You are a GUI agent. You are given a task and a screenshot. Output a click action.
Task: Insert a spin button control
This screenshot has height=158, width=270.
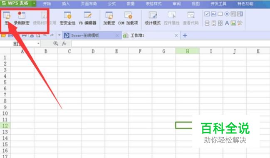tap(213, 23)
